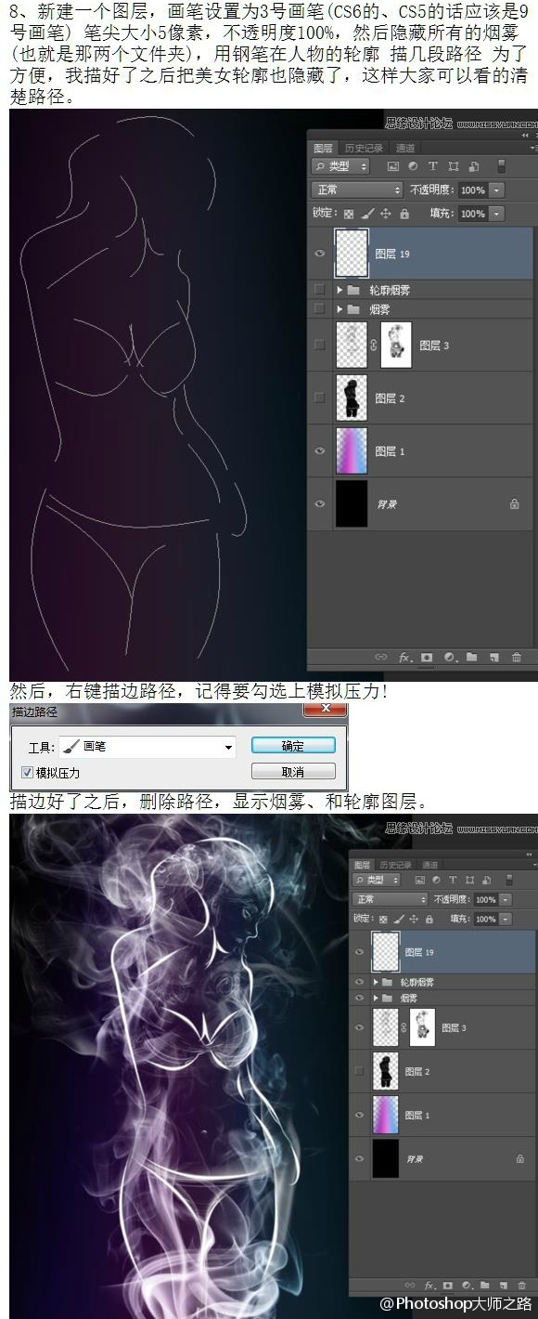
Task: Click new adjustment layer icon beside the smoke artwork
Action: pyautogui.click(x=467, y=1286)
